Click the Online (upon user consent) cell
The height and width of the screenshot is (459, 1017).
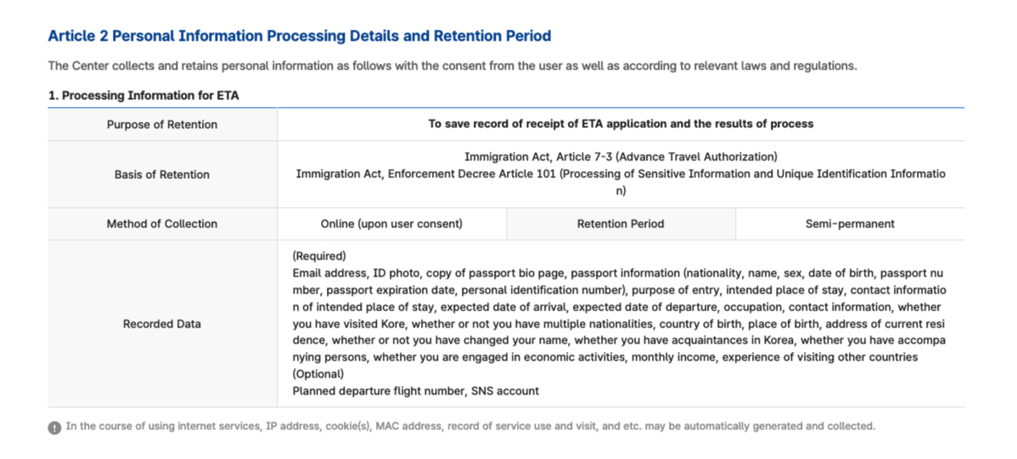pyautogui.click(x=391, y=224)
